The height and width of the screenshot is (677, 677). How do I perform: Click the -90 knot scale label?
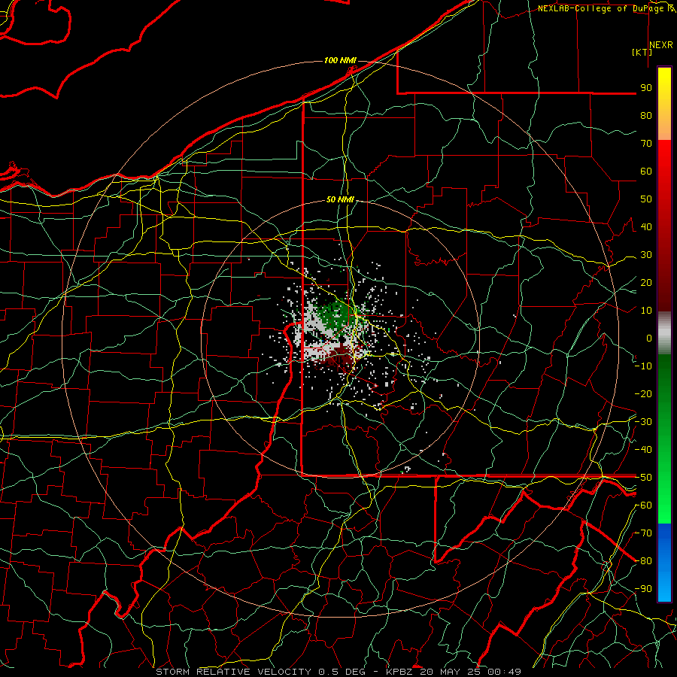643,589
